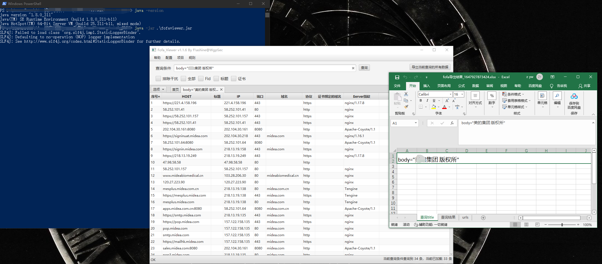Viewport: 602px width, 264px height.
Task: Expand the 选项 dropdown in Fofa Viewer
Action: tap(158, 89)
